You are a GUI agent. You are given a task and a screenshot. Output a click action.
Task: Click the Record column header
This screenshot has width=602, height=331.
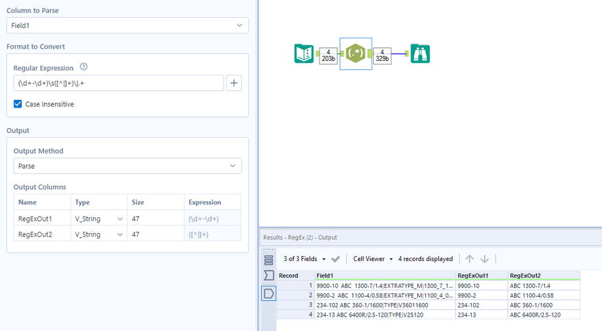[x=296, y=275]
